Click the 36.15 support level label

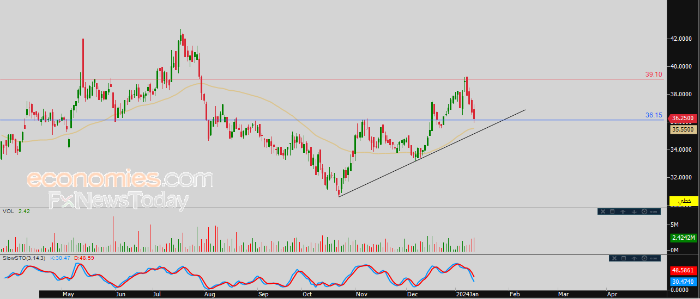click(654, 115)
